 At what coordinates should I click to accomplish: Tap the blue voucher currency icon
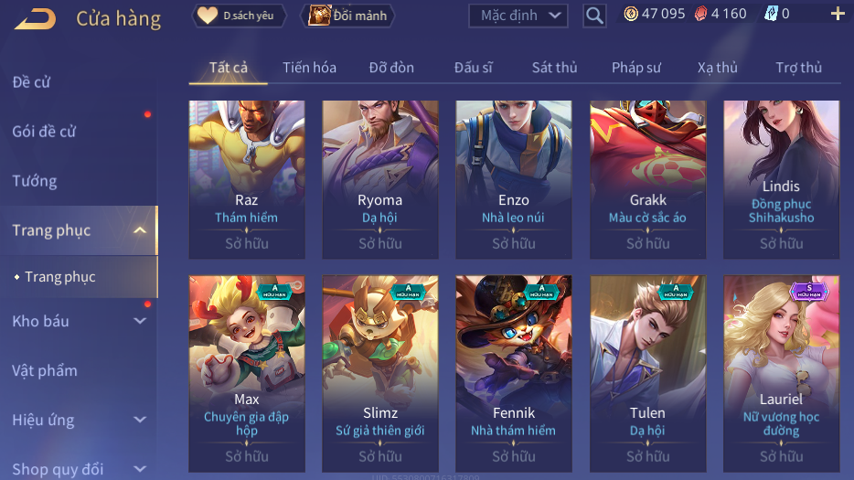771,14
